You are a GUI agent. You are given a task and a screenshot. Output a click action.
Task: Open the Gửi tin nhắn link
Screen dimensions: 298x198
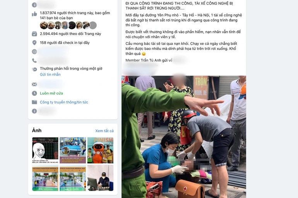[50, 74]
